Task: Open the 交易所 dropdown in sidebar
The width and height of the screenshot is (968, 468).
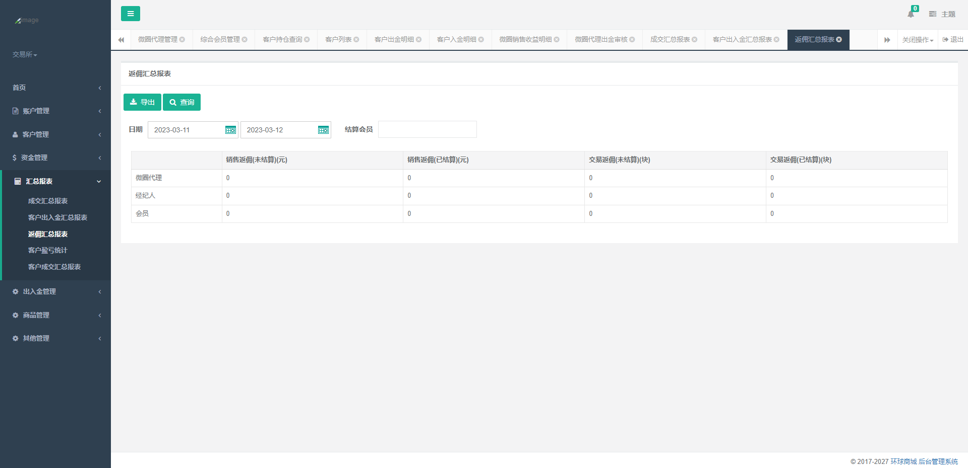Action: (x=25, y=54)
